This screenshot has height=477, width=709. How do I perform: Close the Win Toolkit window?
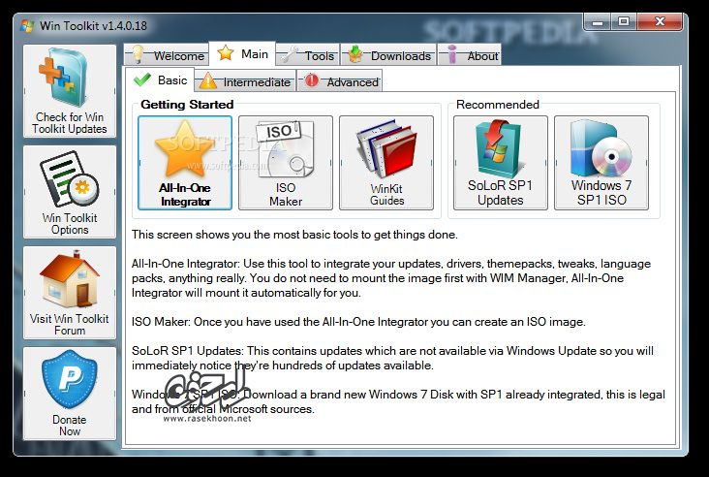click(x=660, y=21)
